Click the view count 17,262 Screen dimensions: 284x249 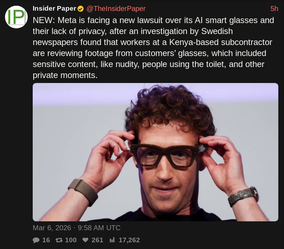[129, 240]
